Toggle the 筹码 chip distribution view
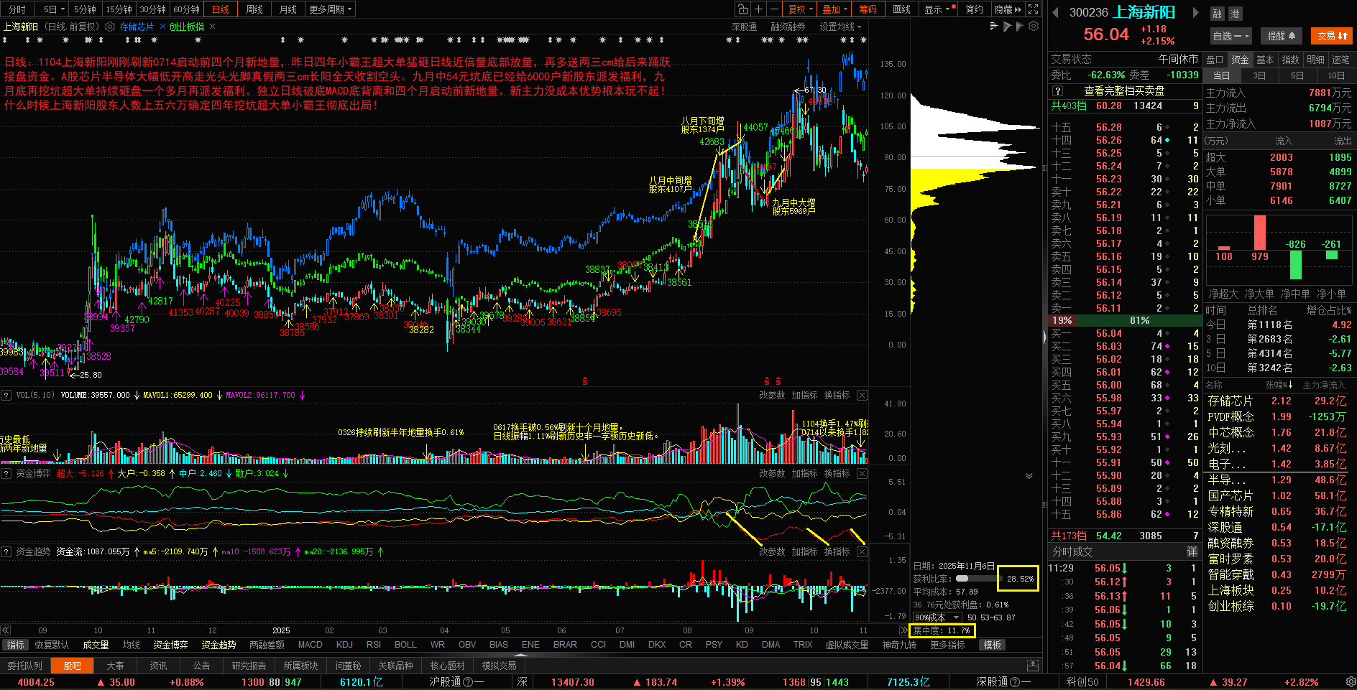This screenshot has width=1357, height=690. point(868,9)
